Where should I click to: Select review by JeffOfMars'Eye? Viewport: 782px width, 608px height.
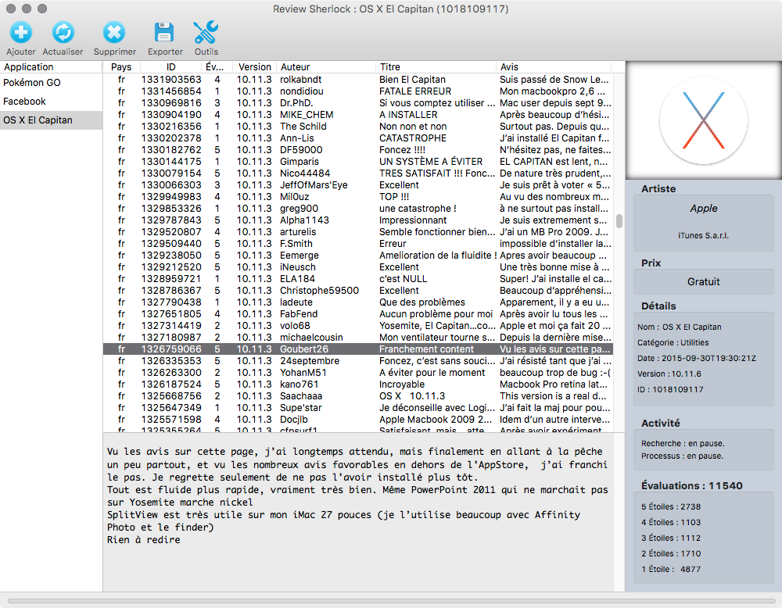coord(357,185)
